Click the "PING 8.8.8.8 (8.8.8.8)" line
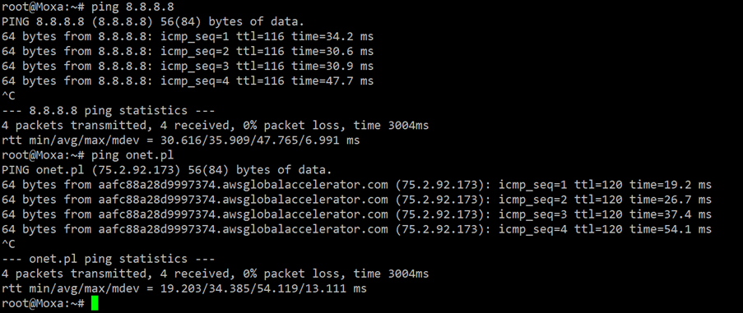Viewport: 743px width, 313px height. click(153, 21)
